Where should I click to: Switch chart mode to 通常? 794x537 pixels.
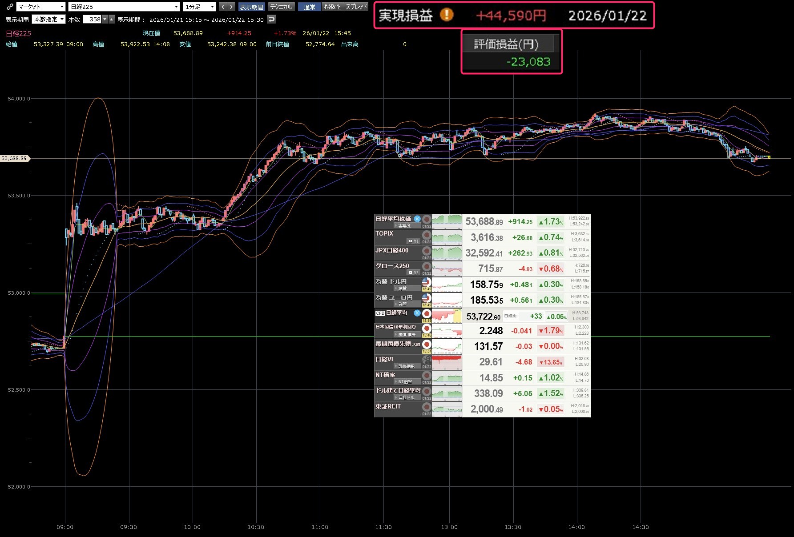(309, 7)
